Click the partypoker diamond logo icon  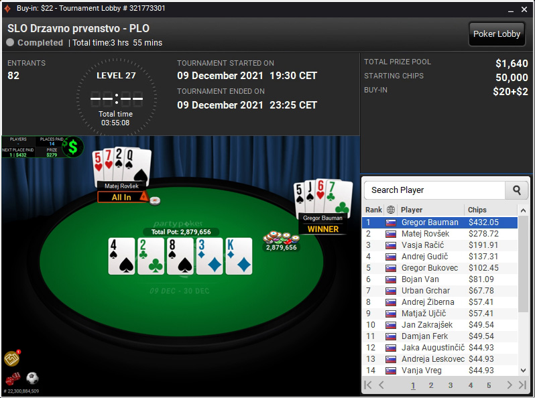7,8
